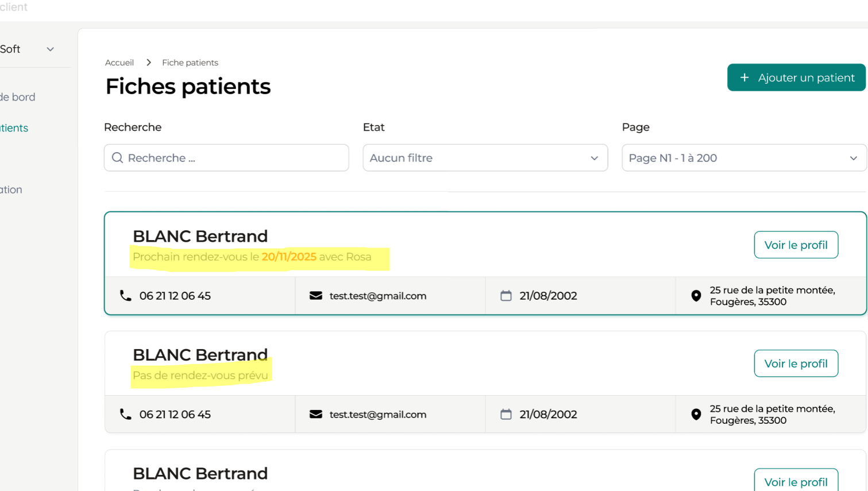View the first BLANC Bertrand profile
This screenshot has height=491, width=868.
[x=796, y=245]
